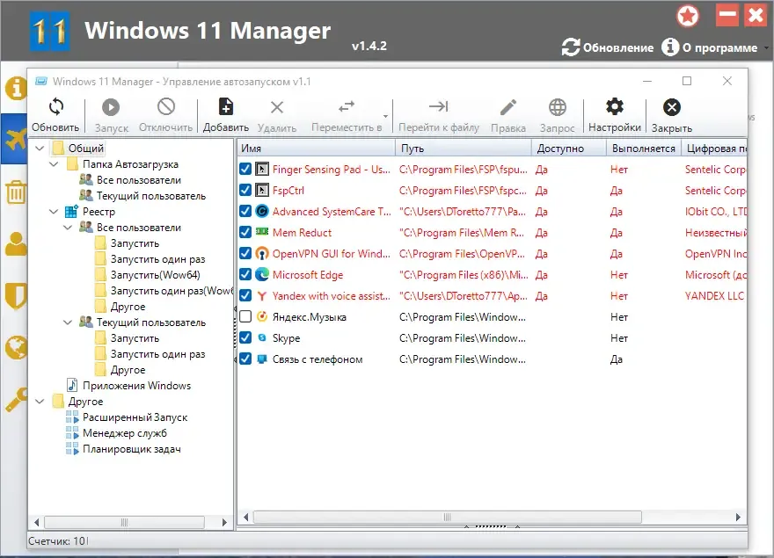This screenshot has height=558, width=774.
Task: Uncheck Yandex with voice assistant checkbox
Action: click(x=245, y=296)
